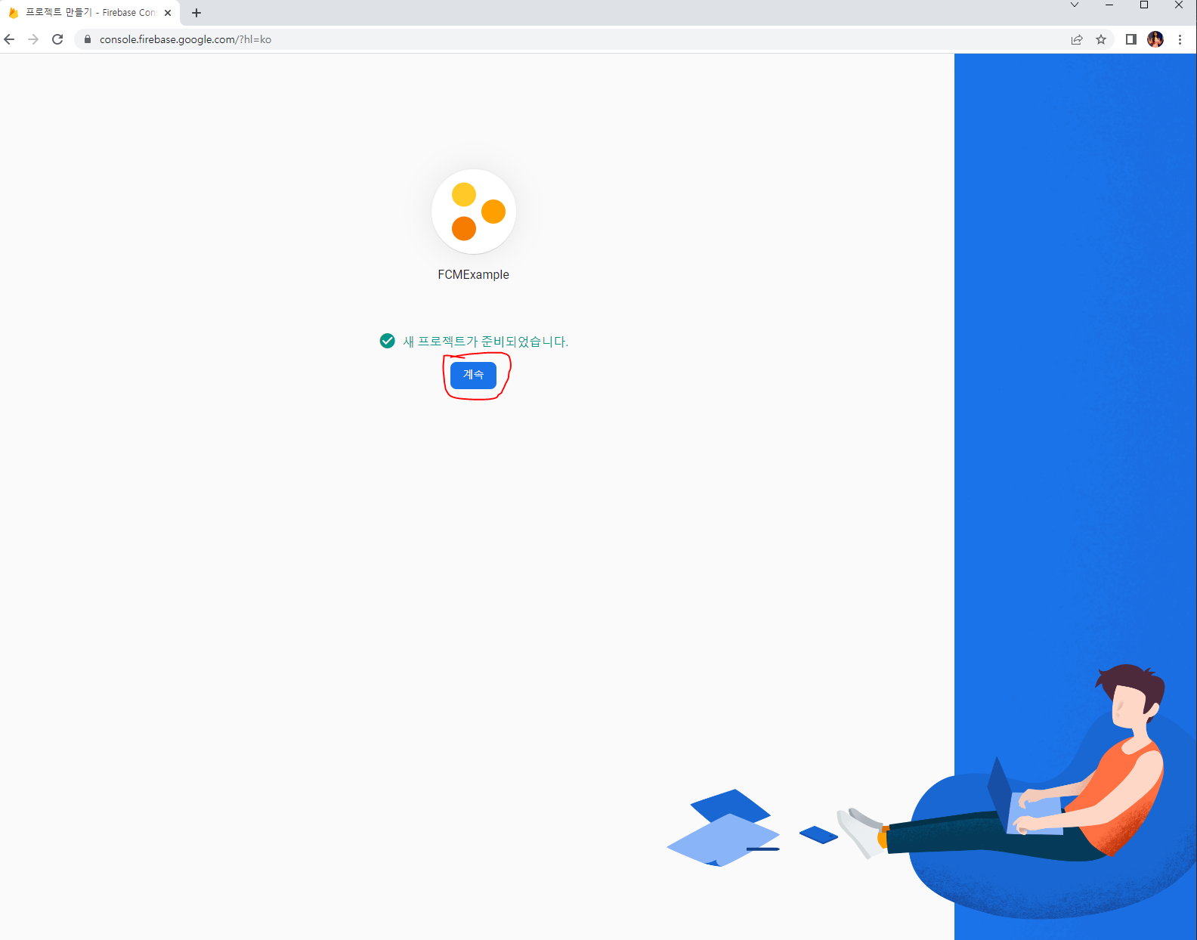Click the FCMExample project logo
Viewport: 1197px width, 940px height.
pyautogui.click(x=474, y=212)
